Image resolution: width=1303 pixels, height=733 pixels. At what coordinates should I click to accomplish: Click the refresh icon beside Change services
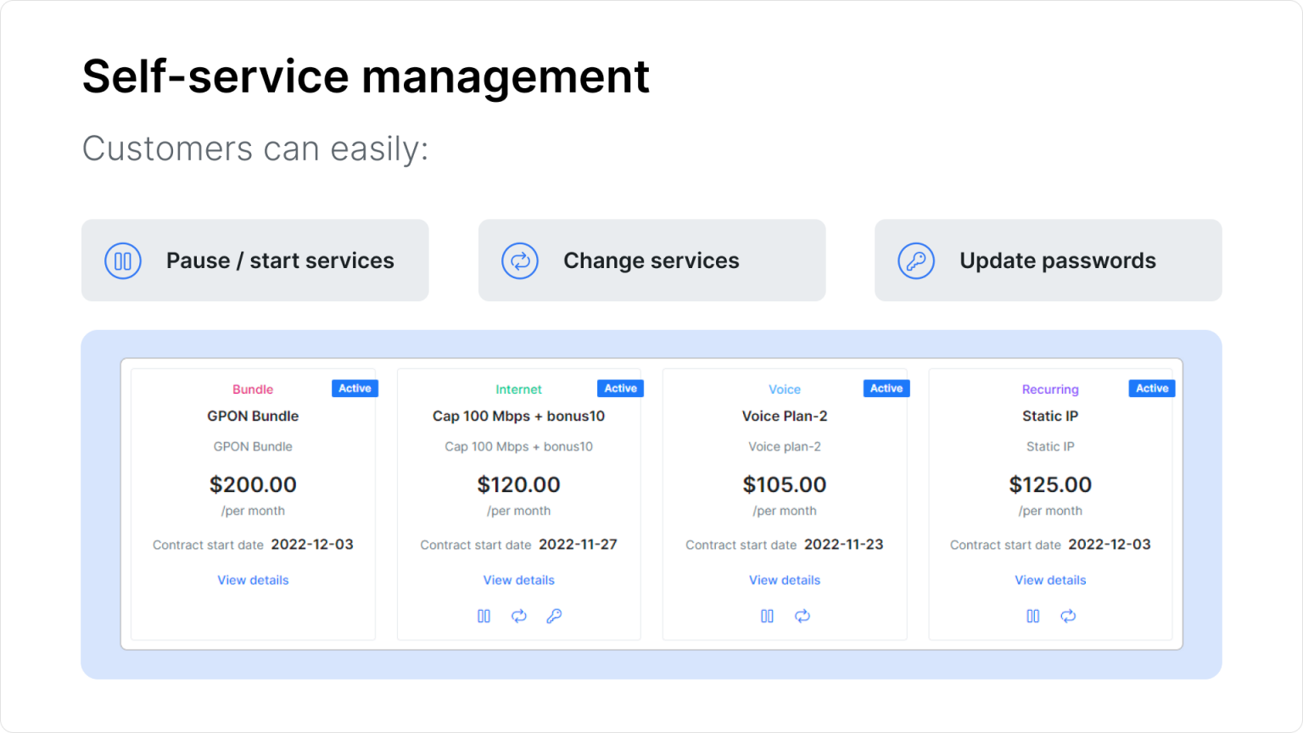(520, 260)
